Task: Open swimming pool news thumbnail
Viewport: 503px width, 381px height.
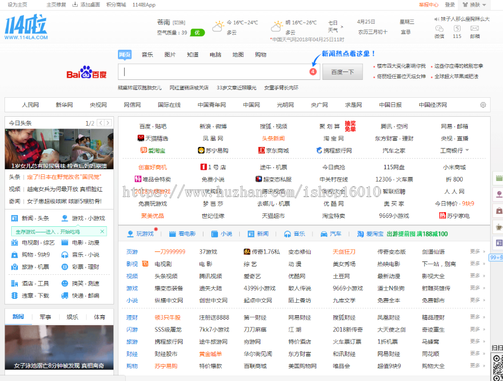Action: pyautogui.click(x=59, y=347)
